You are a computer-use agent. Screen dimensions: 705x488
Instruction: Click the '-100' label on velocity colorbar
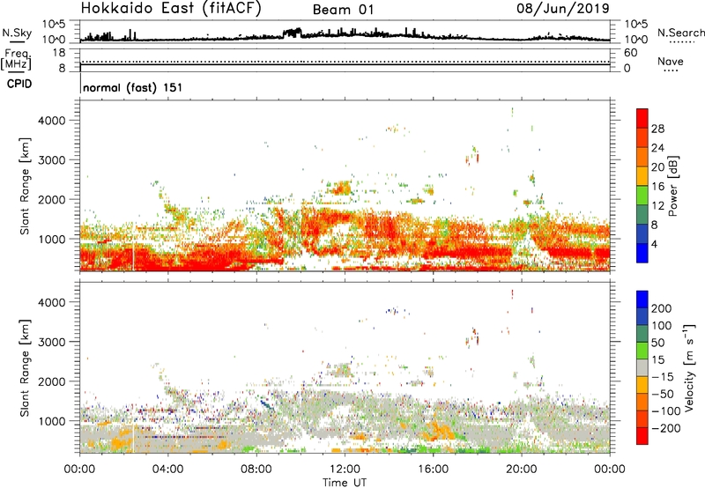666,411
